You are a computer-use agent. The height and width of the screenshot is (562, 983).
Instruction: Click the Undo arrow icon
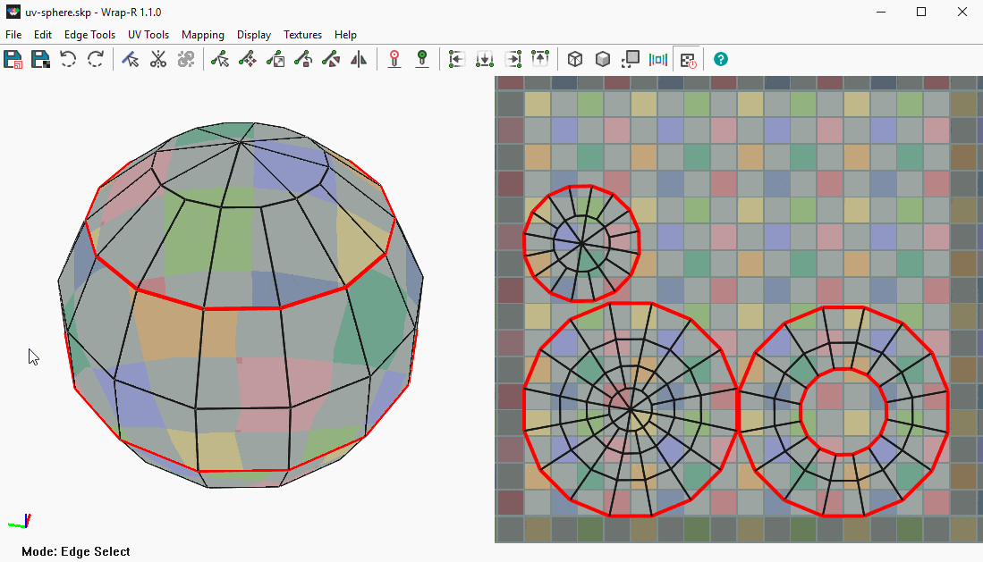click(68, 60)
